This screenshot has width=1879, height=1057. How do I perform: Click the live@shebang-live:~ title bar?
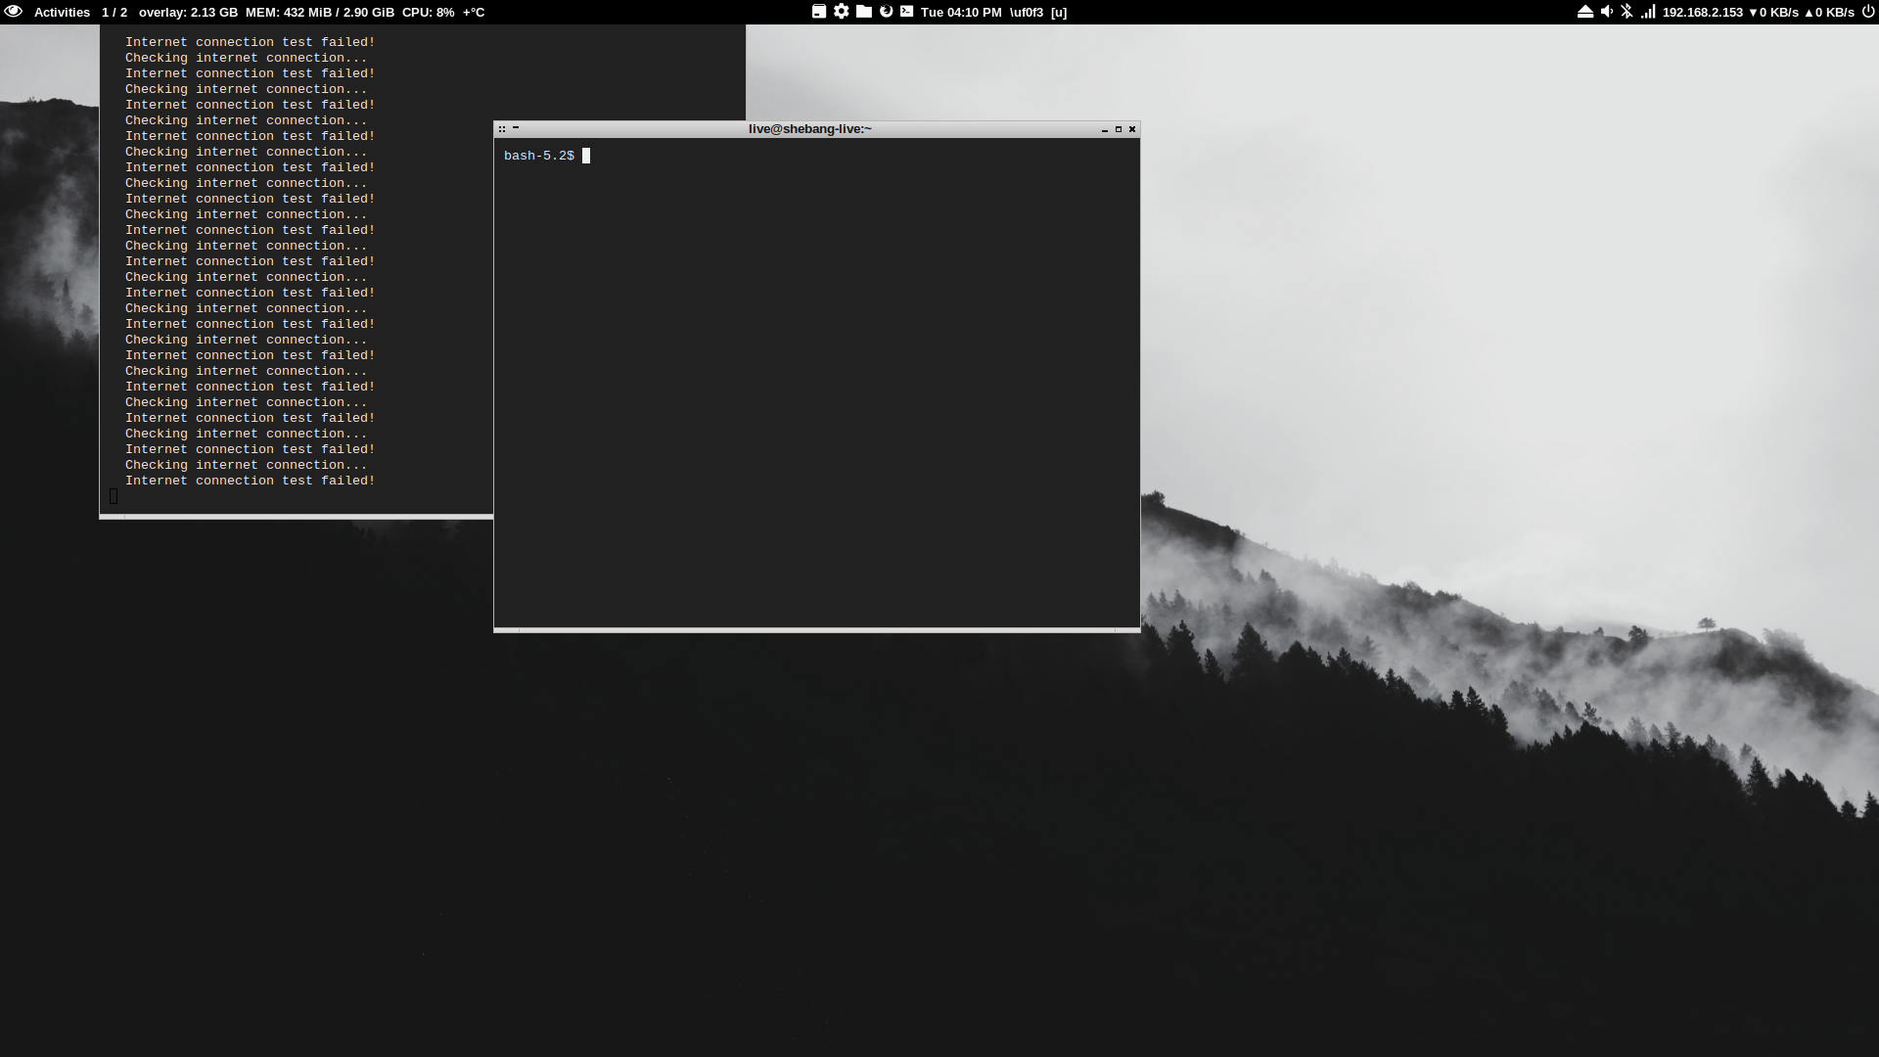810,129
